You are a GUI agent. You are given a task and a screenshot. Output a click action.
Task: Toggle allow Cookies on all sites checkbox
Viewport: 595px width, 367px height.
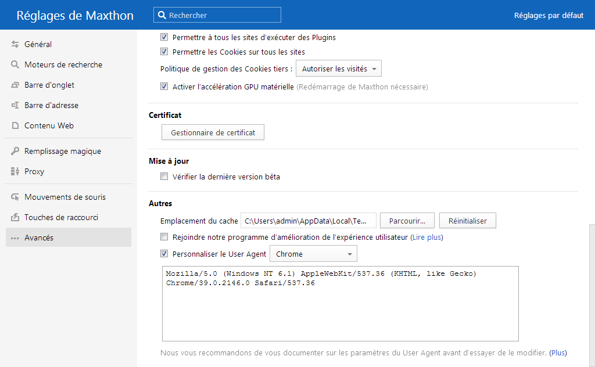click(x=164, y=51)
